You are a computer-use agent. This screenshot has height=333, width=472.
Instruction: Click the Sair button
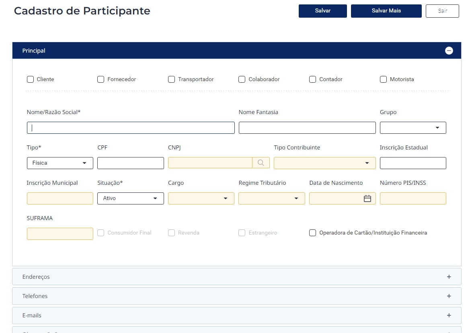[442, 11]
